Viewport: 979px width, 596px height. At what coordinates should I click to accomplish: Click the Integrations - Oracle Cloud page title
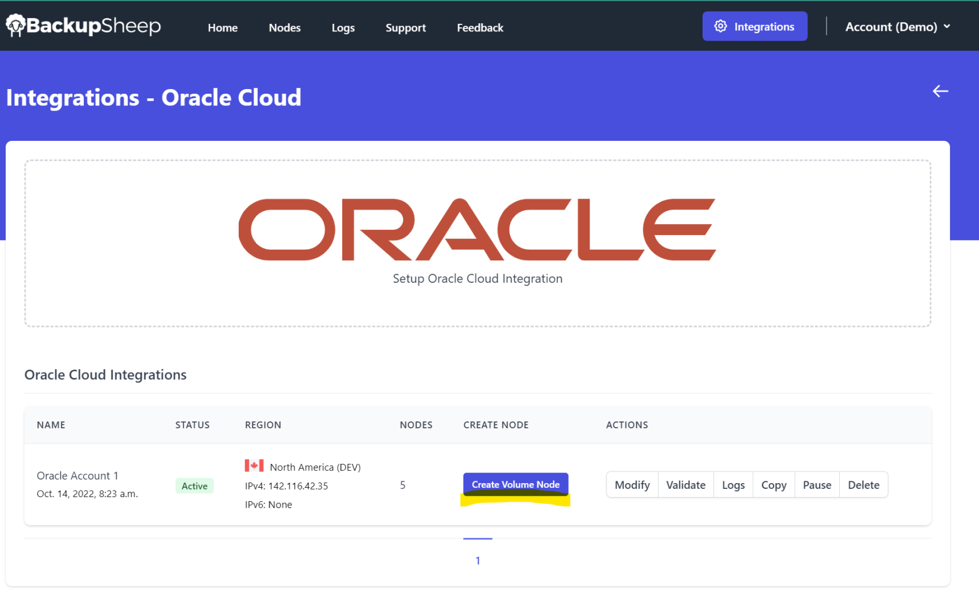coord(154,97)
